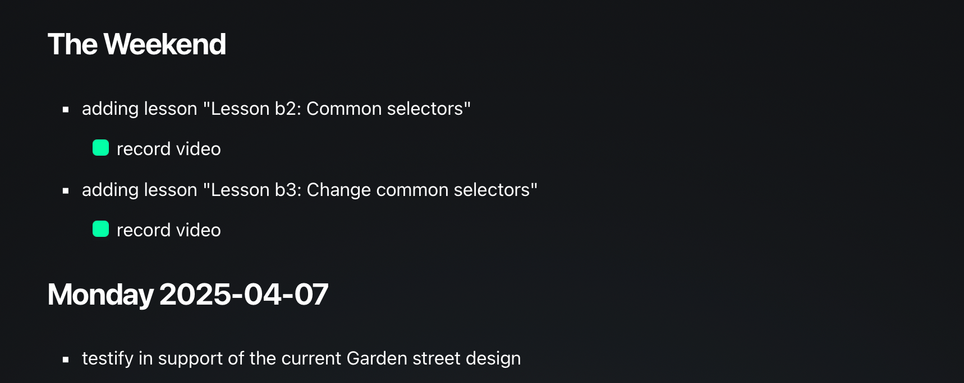Click the word "Weekend" in the first heading
Viewport: 964px width, 383px height.
pos(165,44)
